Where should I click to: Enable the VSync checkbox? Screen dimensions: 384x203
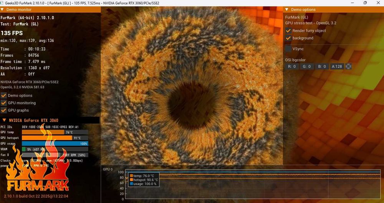pos(288,49)
